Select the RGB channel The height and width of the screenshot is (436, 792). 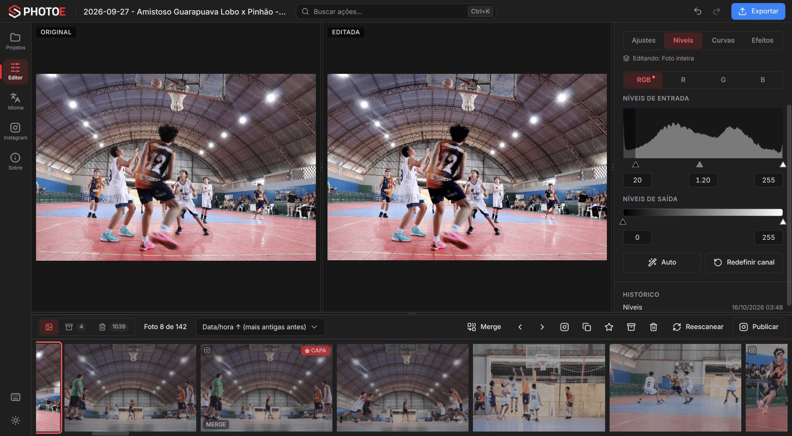(x=643, y=80)
